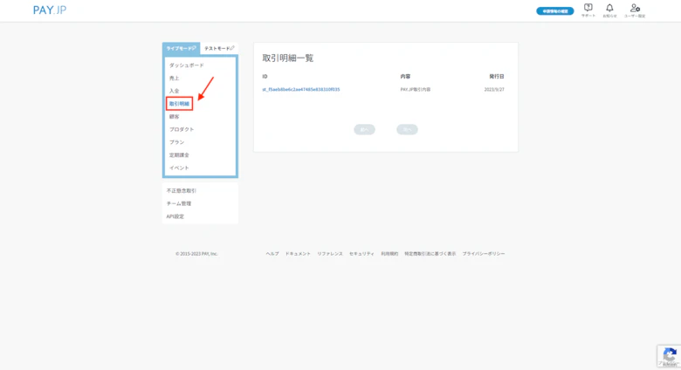The image size is (681, 370).
Task: Open API設定 menu item
Action: click(175, 216)
